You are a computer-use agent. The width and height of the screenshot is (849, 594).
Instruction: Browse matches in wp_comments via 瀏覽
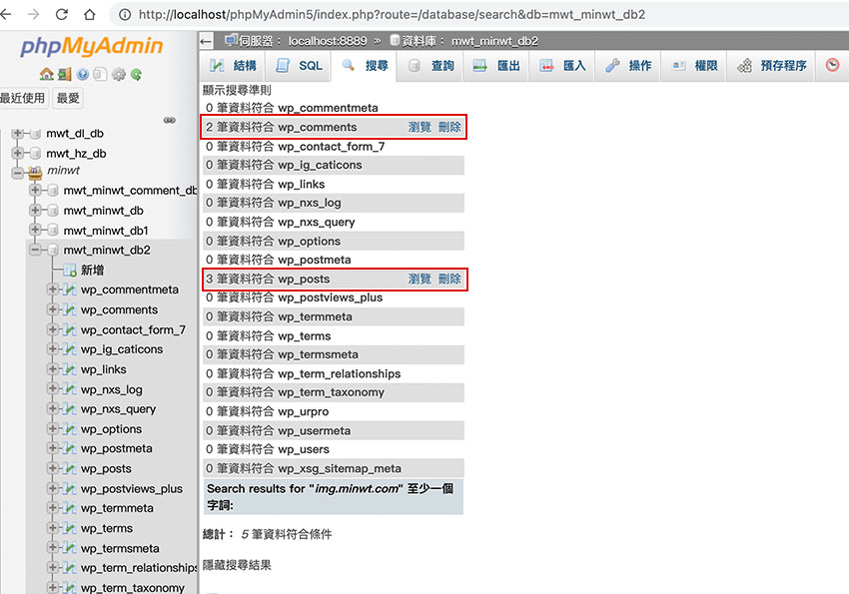coord(420,127)
